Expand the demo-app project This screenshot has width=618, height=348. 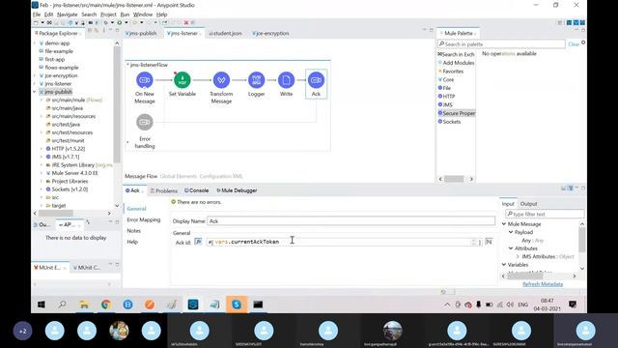(35, 43)
